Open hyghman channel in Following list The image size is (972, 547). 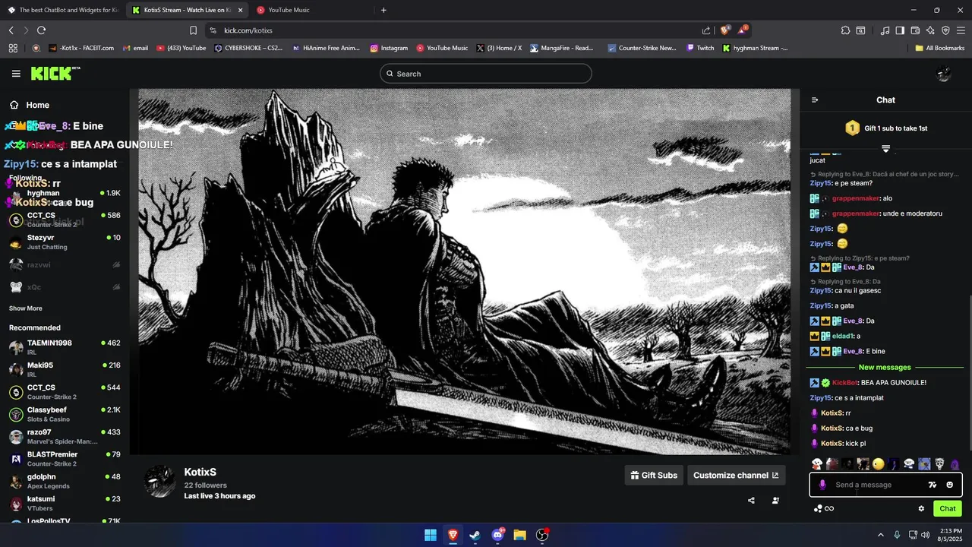click(x=65, y=194)
